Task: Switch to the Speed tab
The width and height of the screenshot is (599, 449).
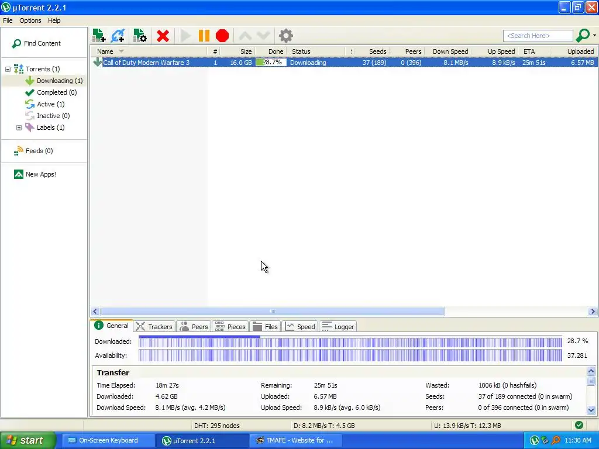Action: [300, 327]
